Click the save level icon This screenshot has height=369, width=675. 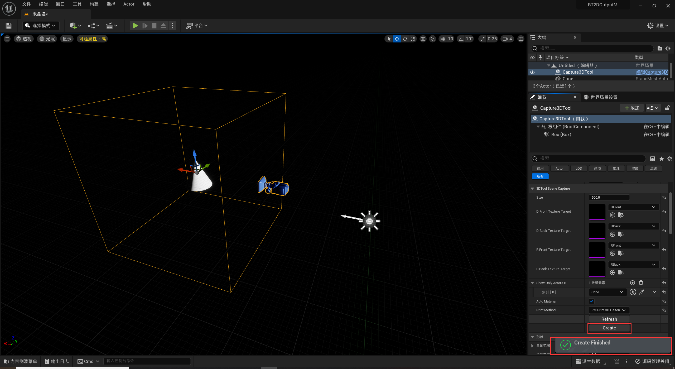click(8, 26)
